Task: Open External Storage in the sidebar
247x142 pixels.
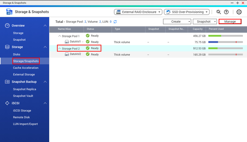Action: pos(24,75)
